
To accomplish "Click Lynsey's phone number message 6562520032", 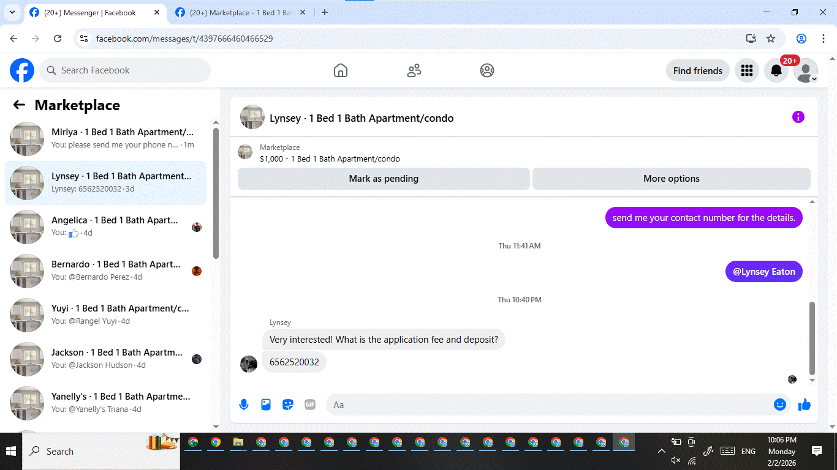I will pyautogui.click(x=294, y=362).
